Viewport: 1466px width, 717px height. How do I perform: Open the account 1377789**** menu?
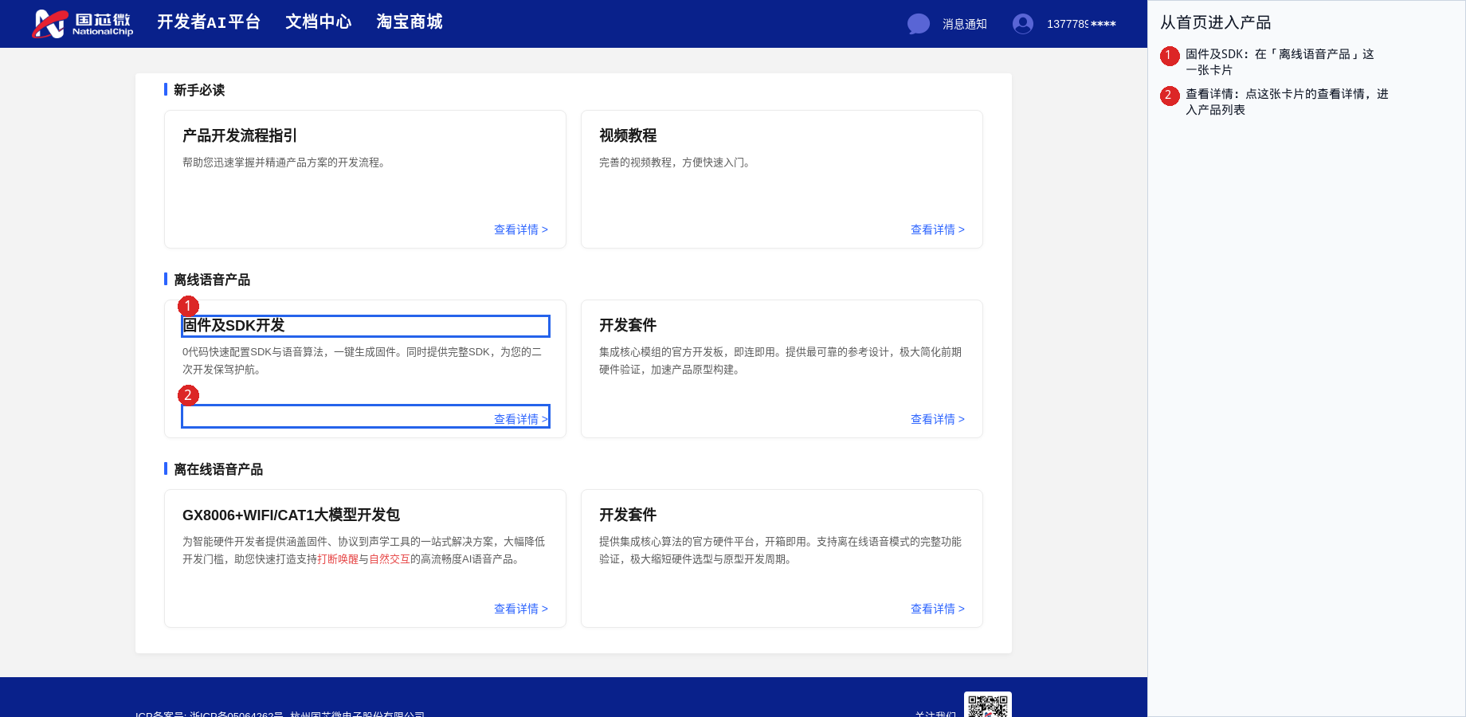pos(1081,24)
